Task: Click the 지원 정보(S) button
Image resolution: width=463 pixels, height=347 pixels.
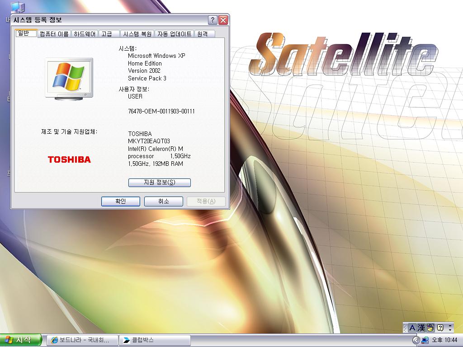Action: 160,183
